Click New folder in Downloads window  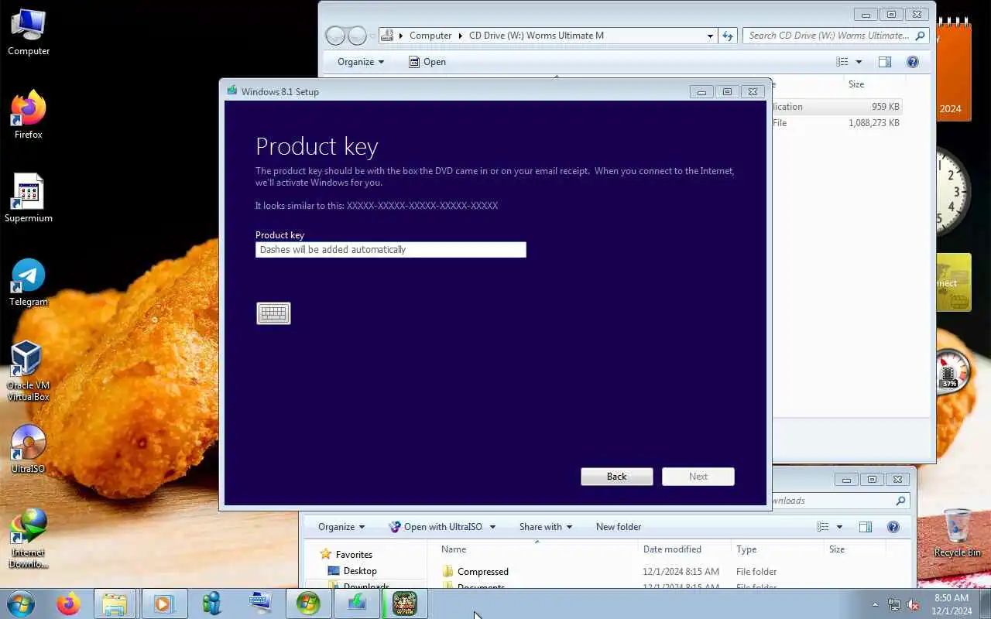pos(619,527)
